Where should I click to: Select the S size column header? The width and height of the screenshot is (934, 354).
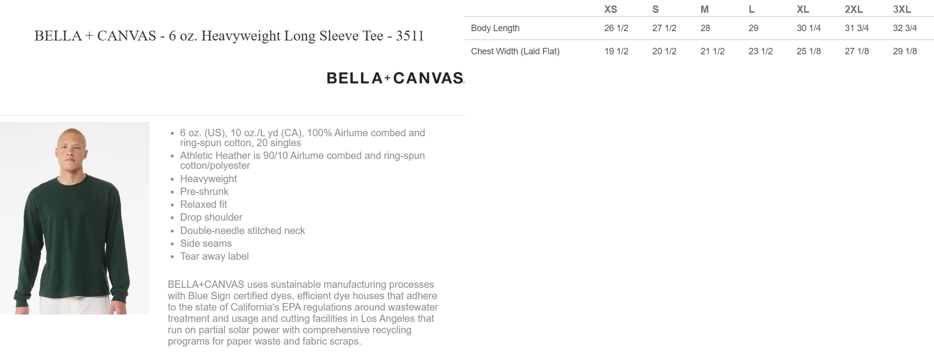655,9
